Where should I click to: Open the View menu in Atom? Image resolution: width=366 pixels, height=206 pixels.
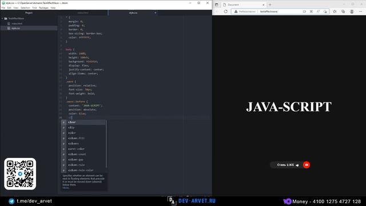tap(16, 7)
